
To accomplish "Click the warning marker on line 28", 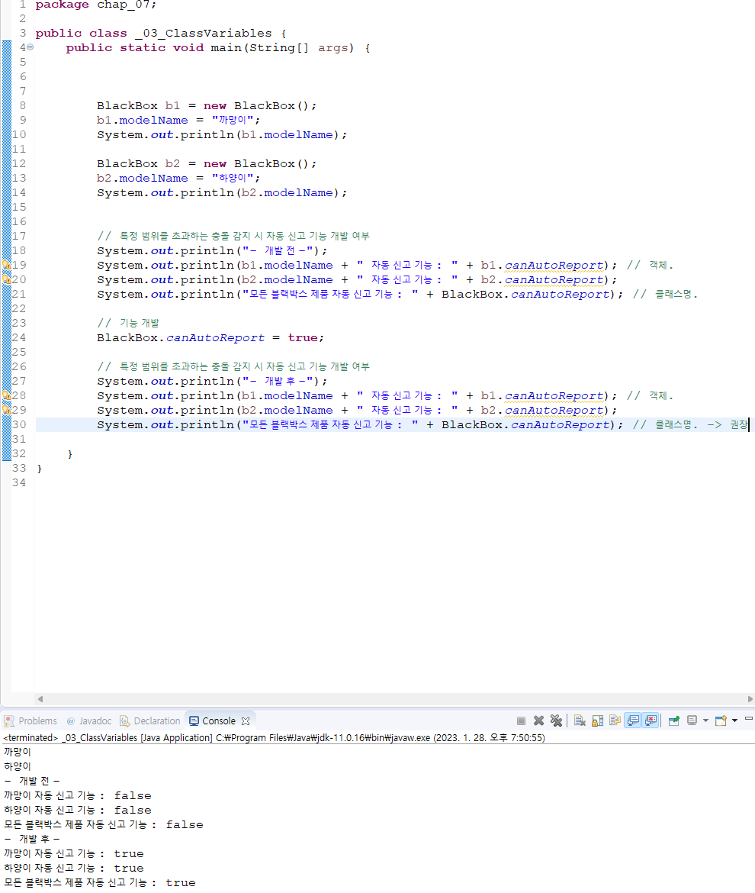I will pos(7,395).
